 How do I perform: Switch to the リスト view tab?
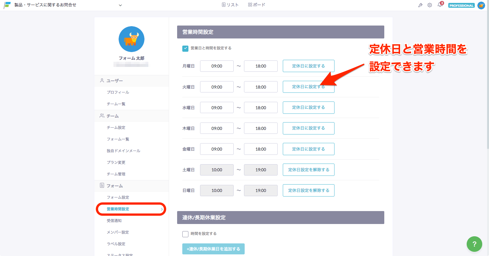[230, 5]
